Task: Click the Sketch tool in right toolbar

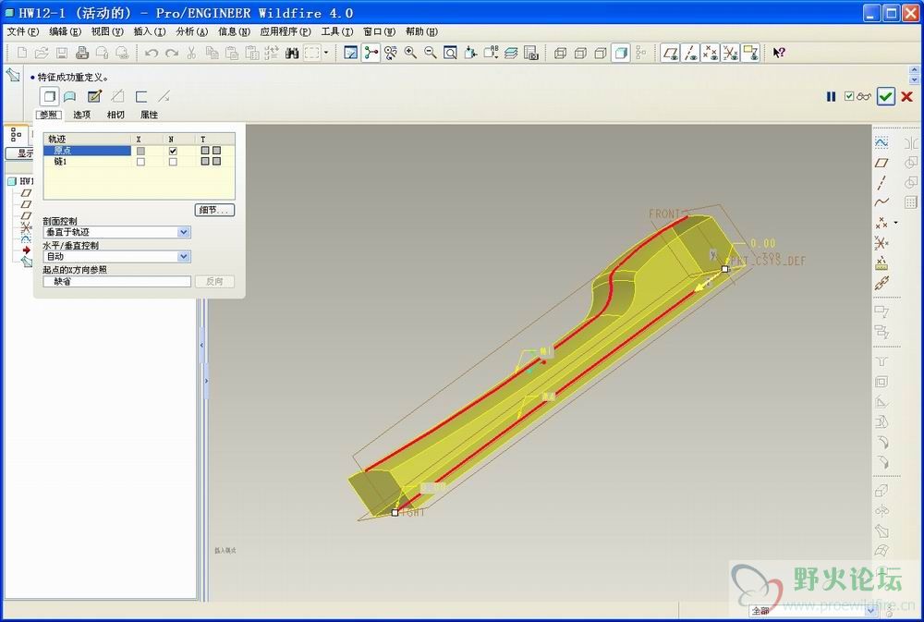Action: click(881, 142)
